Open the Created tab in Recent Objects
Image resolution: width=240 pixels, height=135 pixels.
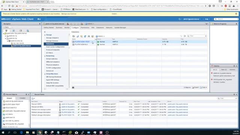(x=22, y=98)
